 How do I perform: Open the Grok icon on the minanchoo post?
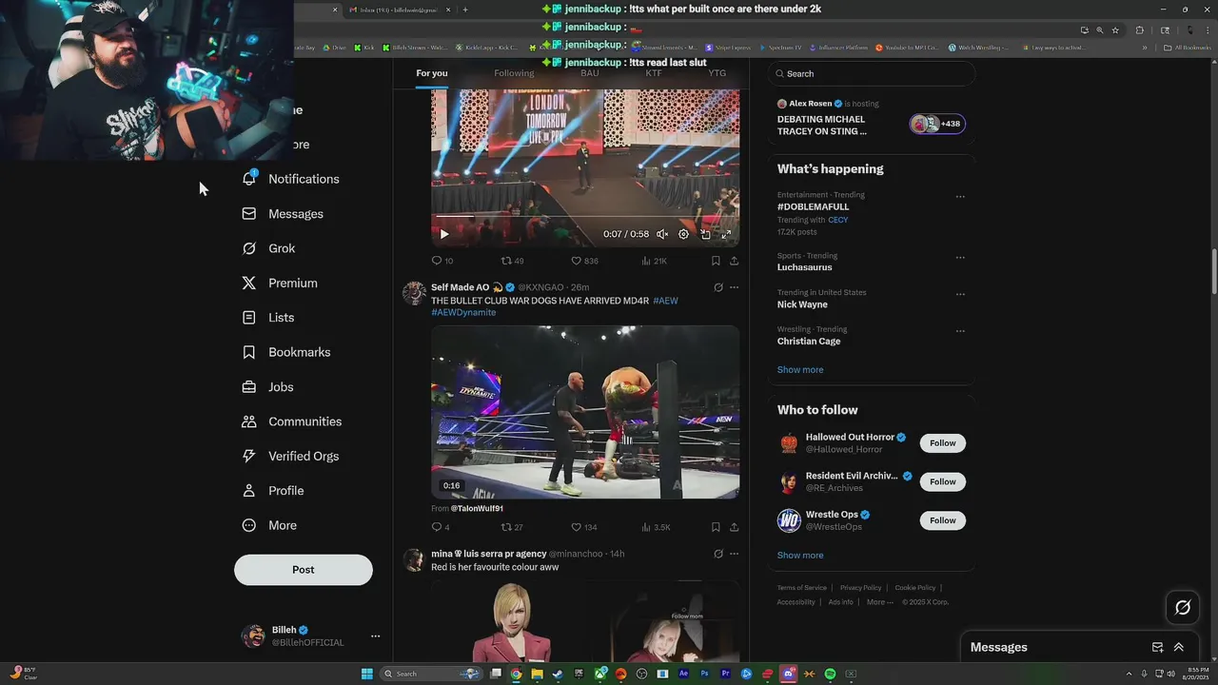click(x=718, y=554)
